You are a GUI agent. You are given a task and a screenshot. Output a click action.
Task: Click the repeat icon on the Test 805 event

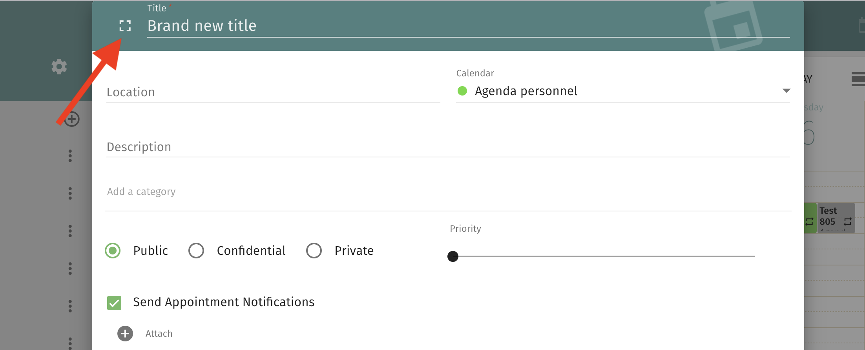(x=847, y=222)
